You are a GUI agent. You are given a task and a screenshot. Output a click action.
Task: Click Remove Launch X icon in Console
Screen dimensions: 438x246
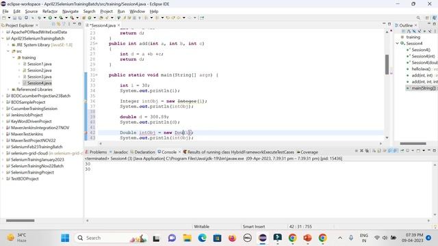coord(361,150)
